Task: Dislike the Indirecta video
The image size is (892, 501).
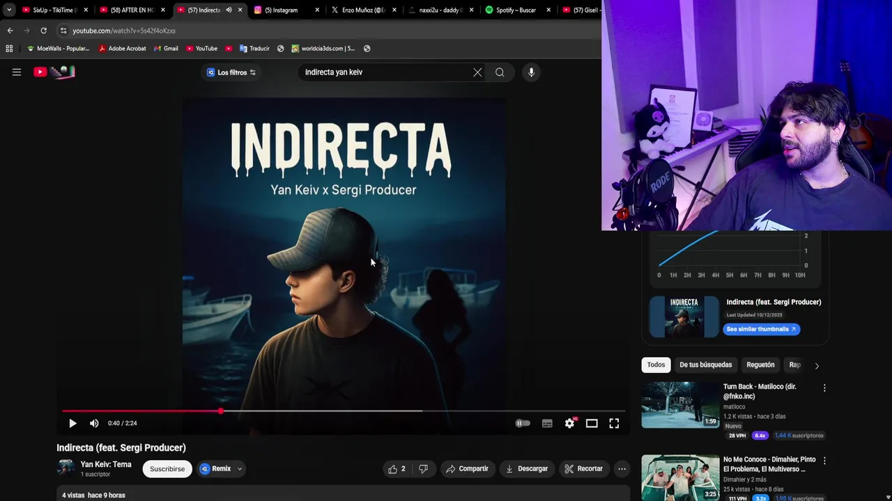Action: point(423,469)
